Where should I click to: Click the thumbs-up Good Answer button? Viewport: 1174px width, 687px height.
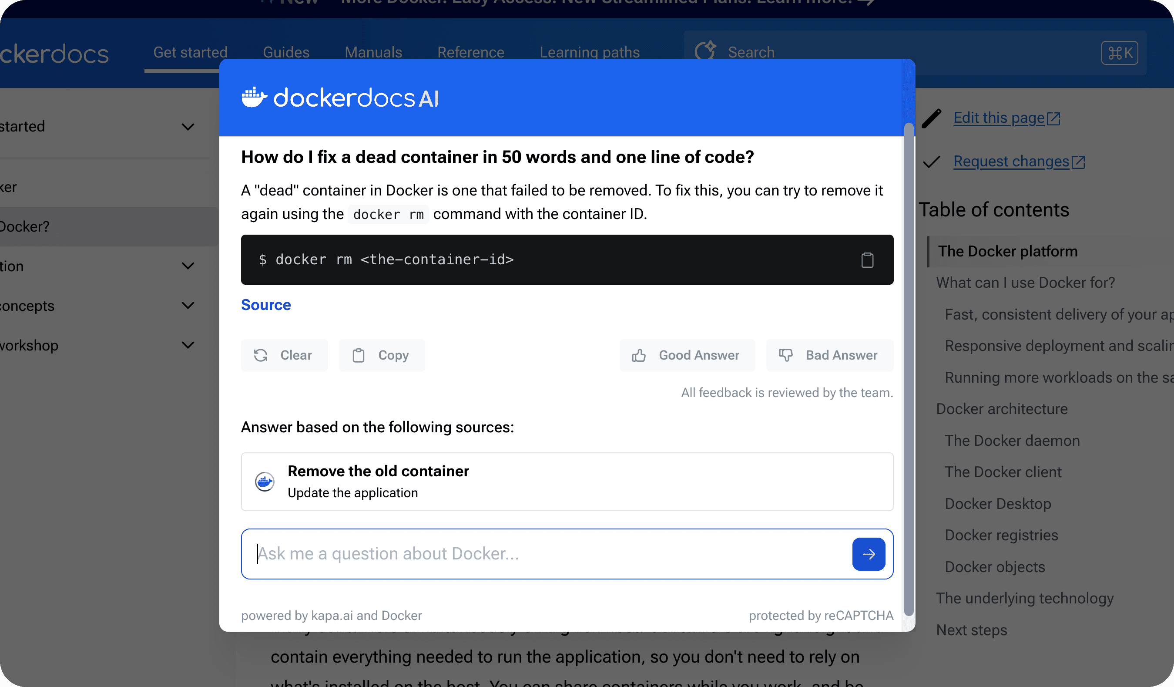click(x=687, y=355)
